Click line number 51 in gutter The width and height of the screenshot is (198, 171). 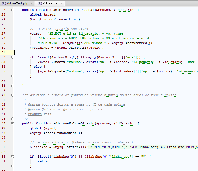click(3, 147)
